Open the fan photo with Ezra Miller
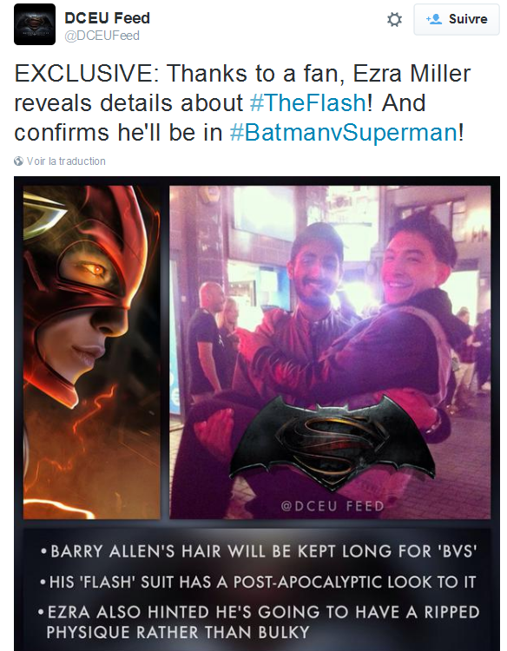The image size is (507, 651). 330,352
